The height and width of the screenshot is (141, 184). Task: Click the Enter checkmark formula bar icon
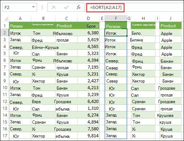click(x=66, y=7)
